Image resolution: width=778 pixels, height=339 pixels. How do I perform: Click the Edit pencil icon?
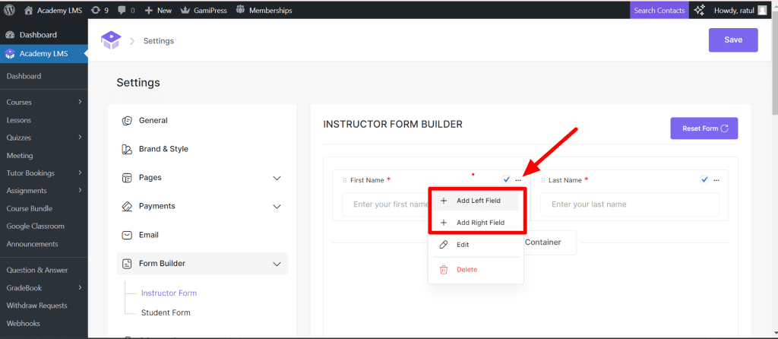point(444,245)
